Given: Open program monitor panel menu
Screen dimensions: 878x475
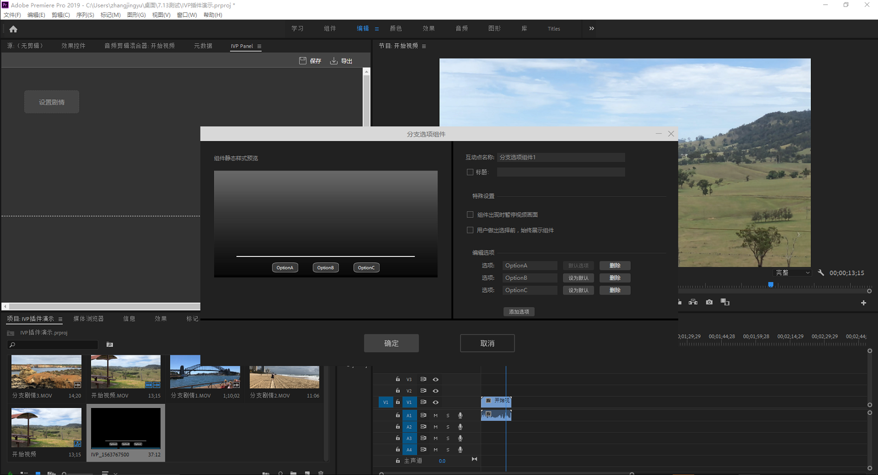Looking at the screenshot, I should (x=424, y=46).
